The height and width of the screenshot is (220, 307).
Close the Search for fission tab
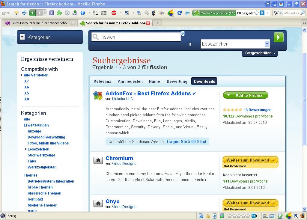pyautogui.click(x=148, y=23)
